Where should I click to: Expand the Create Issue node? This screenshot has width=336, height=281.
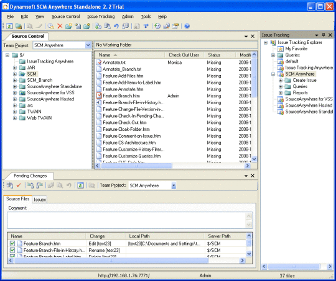(281, 81)
